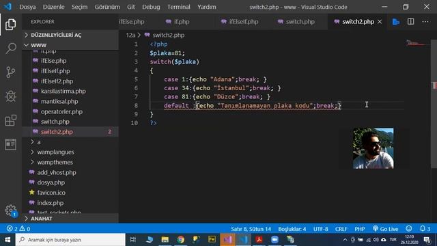Type in the Windows taskbar search box

70,240
